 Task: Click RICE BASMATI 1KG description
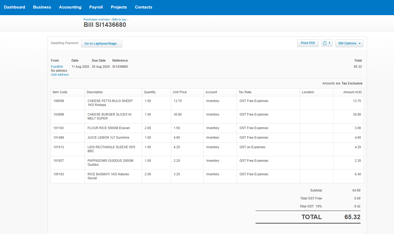[108, 176]
